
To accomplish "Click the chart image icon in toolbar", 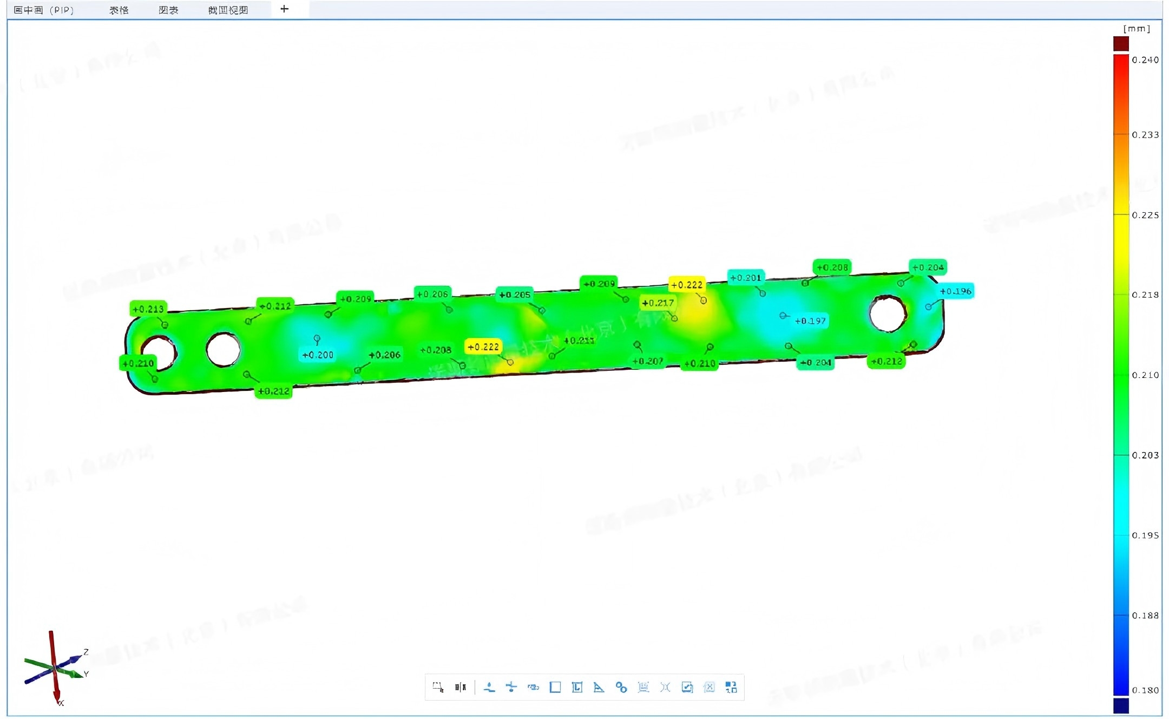I will [x=687, y=687].
